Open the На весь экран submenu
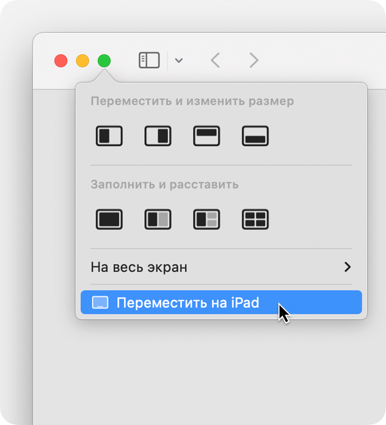 pos(221,267)
